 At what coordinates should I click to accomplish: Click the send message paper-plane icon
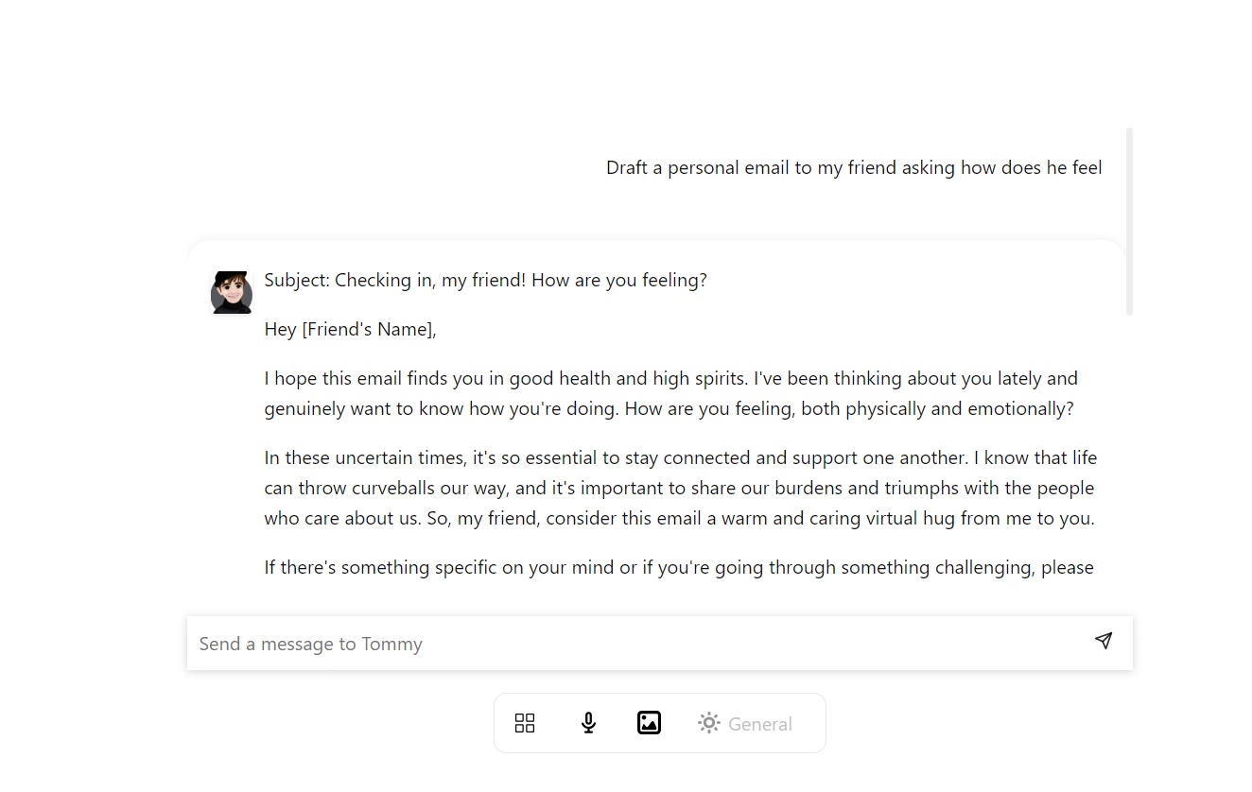(x=1103, y=642)
